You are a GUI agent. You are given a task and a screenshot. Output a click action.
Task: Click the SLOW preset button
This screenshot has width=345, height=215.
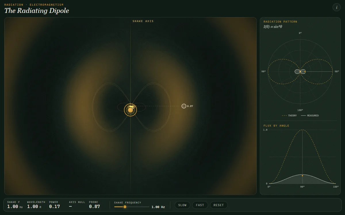pyautogui.click(x=182, y=205)
